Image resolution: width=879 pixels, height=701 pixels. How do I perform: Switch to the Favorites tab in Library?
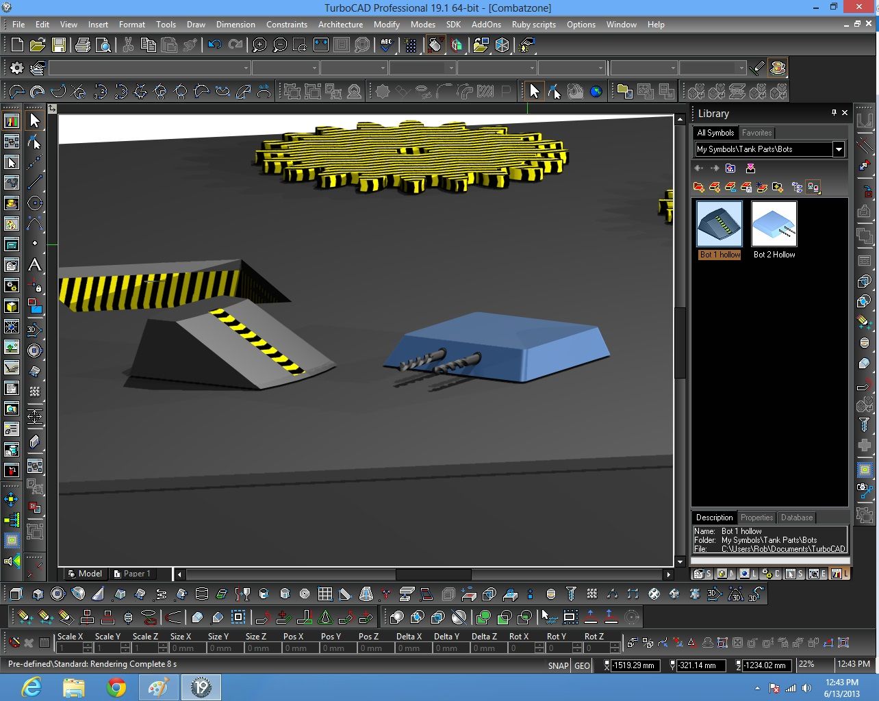click(756, 132)
